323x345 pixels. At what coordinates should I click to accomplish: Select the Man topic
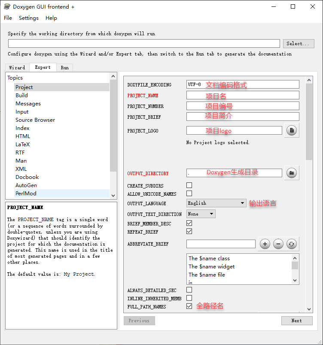[x=62, y=160]
